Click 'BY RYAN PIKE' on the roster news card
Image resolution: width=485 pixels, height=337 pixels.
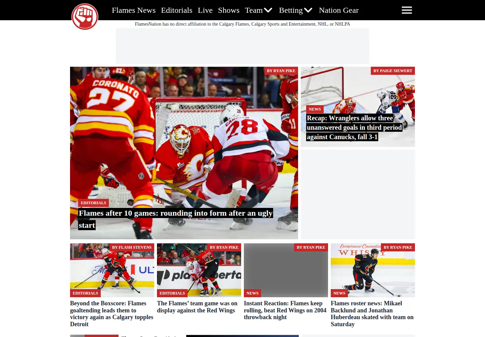pyautogui.click(x=398, y=247)
